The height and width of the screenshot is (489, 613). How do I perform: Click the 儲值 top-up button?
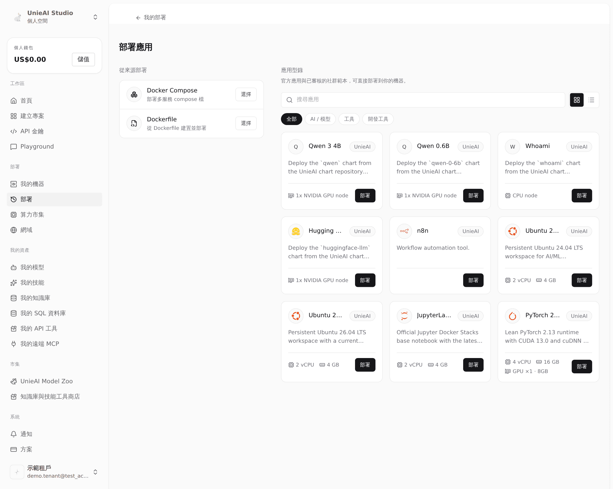click(83, 59)
